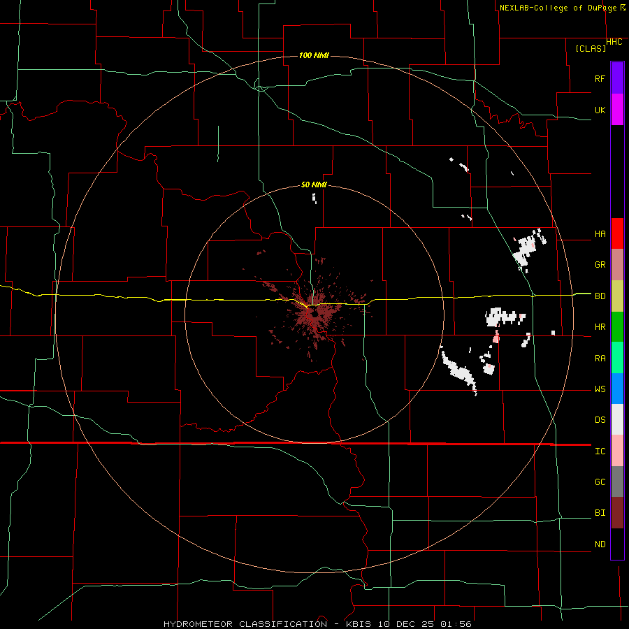This screenshot has width=629, height=629.
Task: Click the magenta UK legend color swatch
Action: coord(617,110)
